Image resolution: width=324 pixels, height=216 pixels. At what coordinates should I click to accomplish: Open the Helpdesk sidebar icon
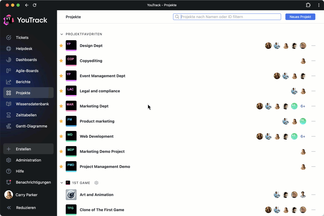(9, 49)
